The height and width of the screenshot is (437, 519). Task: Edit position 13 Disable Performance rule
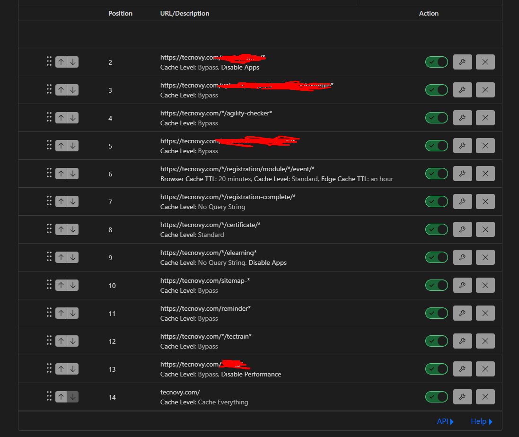point(462,369)
